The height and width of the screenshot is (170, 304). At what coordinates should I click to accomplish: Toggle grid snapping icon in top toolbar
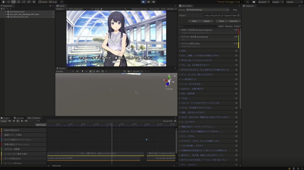[62, 2]
